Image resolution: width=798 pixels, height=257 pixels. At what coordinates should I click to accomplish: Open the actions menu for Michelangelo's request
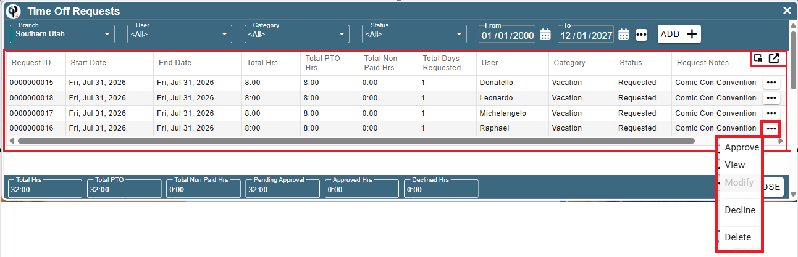point(770,113)
